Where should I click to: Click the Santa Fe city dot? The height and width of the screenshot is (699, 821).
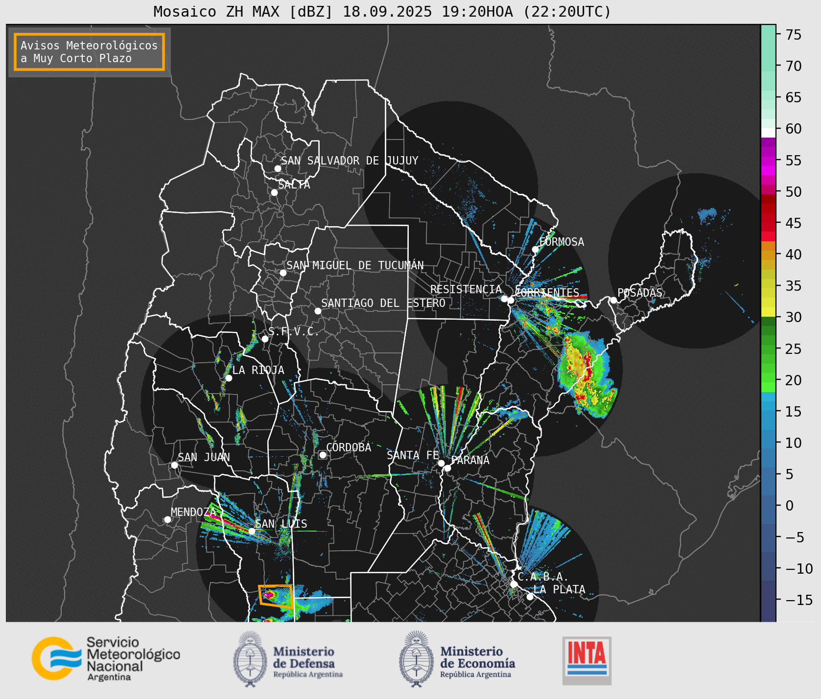click(441, 463)
